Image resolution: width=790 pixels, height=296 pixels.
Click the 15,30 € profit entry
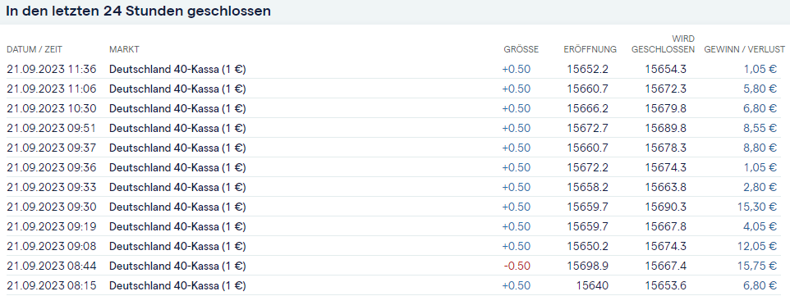click(757, 207)
